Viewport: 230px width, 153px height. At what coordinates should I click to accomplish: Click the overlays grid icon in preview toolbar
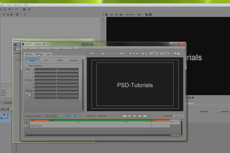pos(139,15)
